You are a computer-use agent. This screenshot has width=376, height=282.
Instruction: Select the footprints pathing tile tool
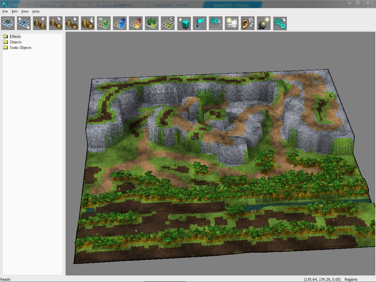[x=168, y=23]
